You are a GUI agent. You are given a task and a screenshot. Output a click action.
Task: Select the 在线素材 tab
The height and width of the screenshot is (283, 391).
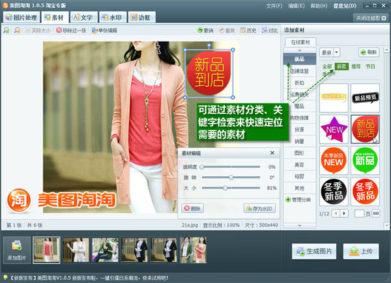pos(300,42)
